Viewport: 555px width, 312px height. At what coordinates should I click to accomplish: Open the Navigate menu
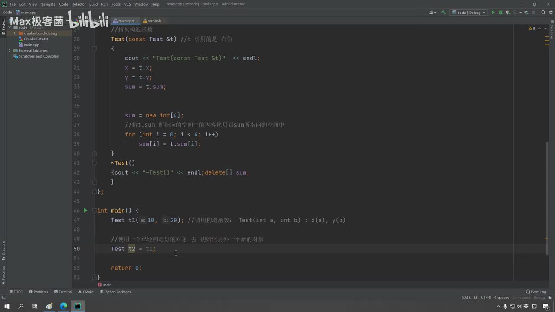(x=48, y=4)
